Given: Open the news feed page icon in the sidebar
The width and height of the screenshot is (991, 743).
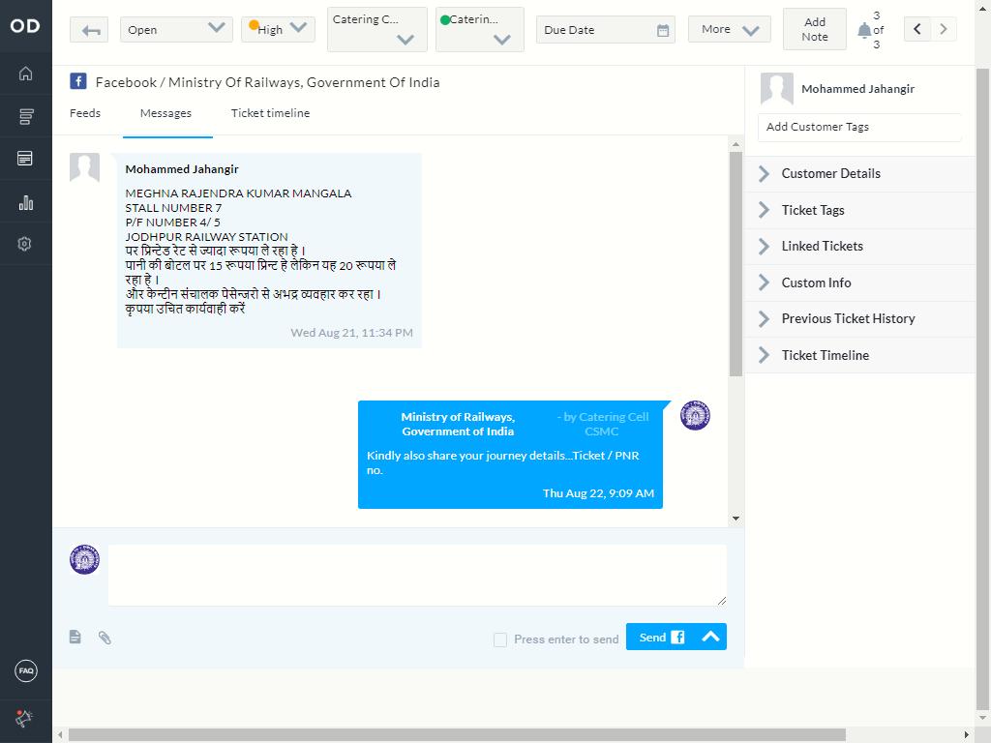Looking at the screenshot, I should (x=25, y=158).
